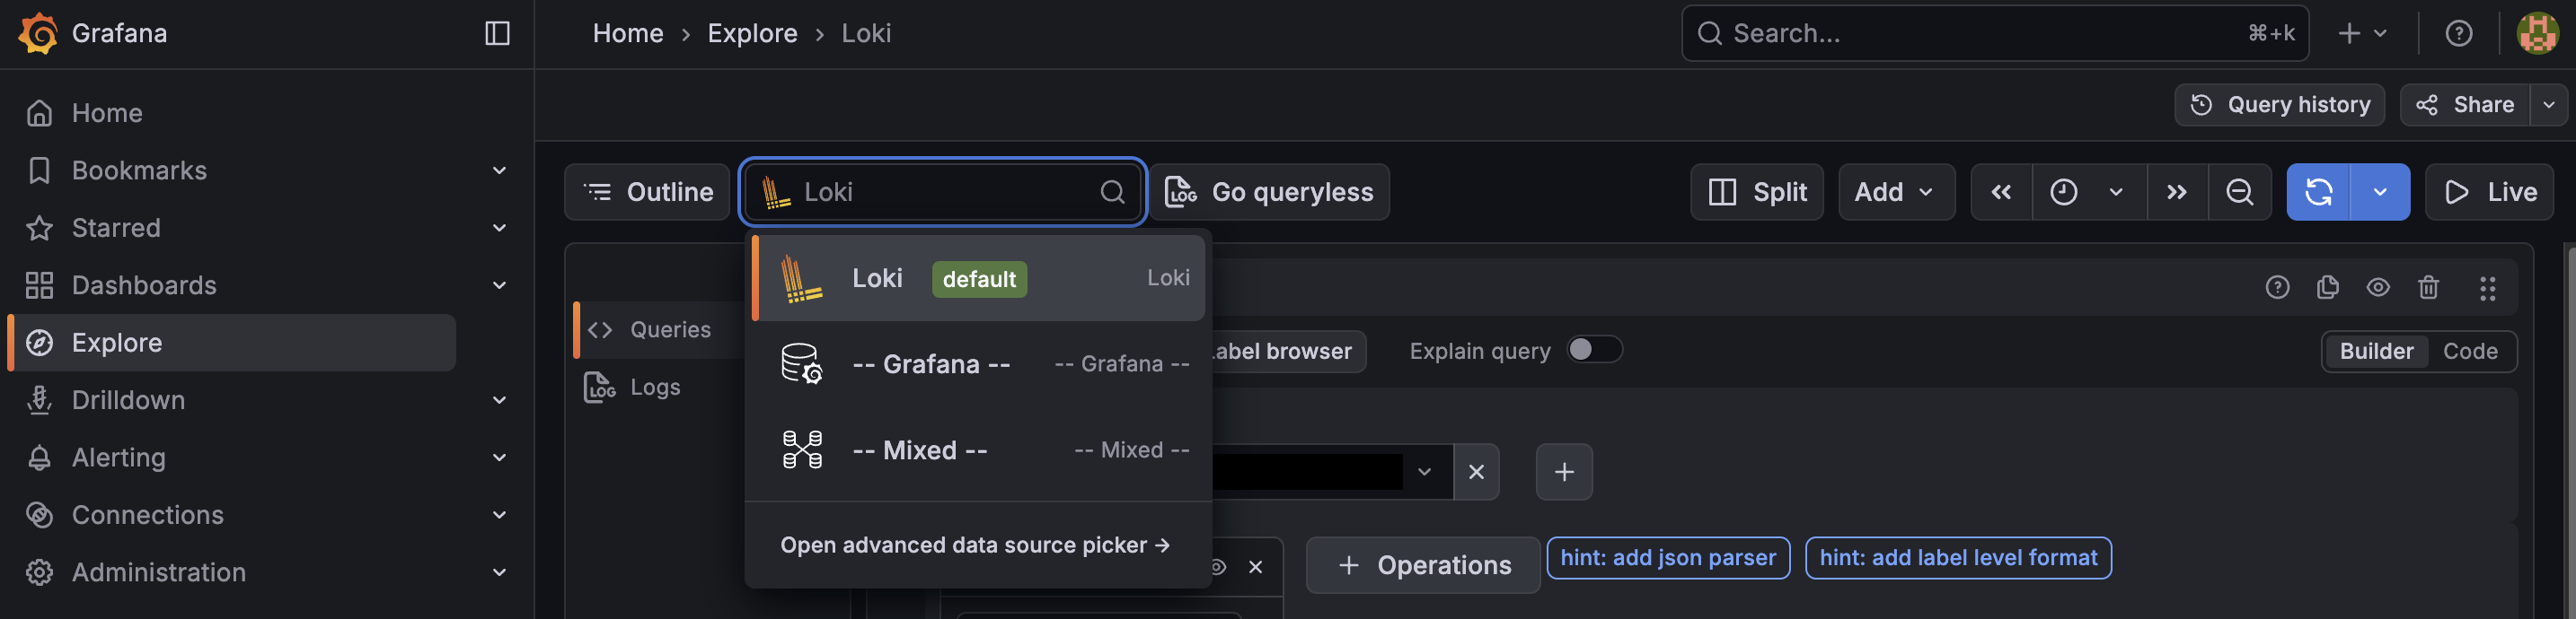Grab the query row drag handle dots
Screen dimensions: 2576x619
click(x=2487, y=289)
